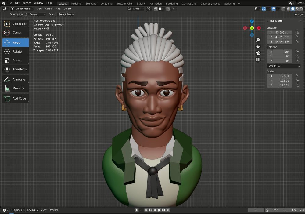Image resolution: width=305 pixels, height=214 pixels.
Task: Play the animation forward
Action: (159, 210)
